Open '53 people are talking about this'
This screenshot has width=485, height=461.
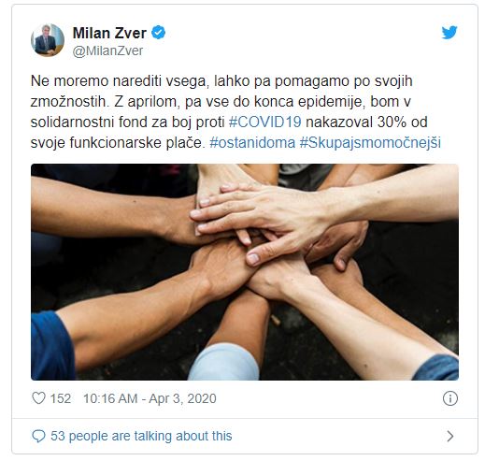pos(141,436)
